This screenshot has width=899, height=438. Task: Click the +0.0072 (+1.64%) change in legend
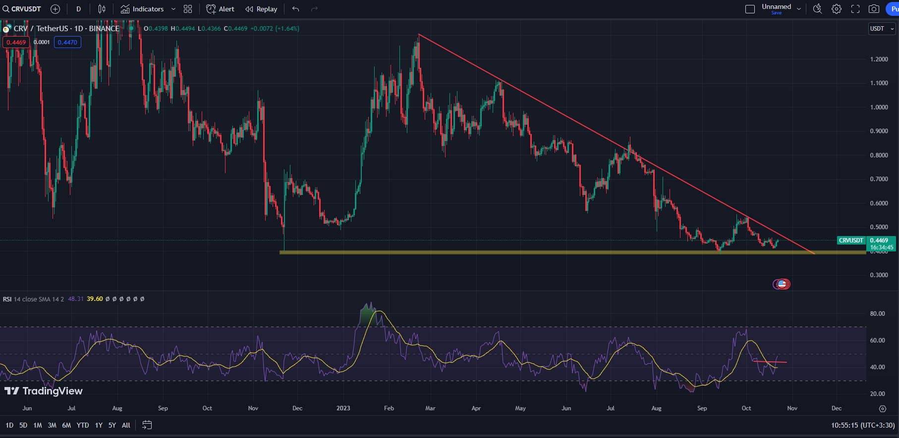(x=275, y=29)
